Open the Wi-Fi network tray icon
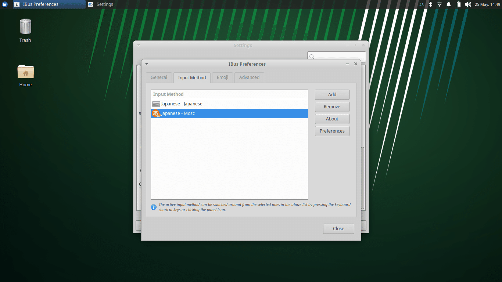 (x=440, y=4)
